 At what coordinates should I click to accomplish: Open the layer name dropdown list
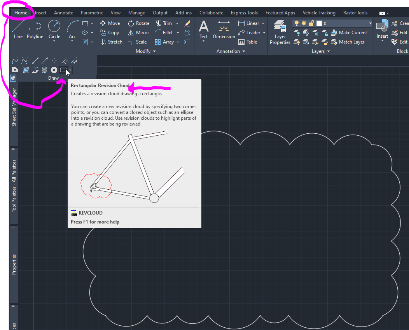370,24
